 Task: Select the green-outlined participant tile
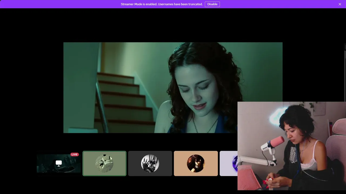(x=104, y=163)
